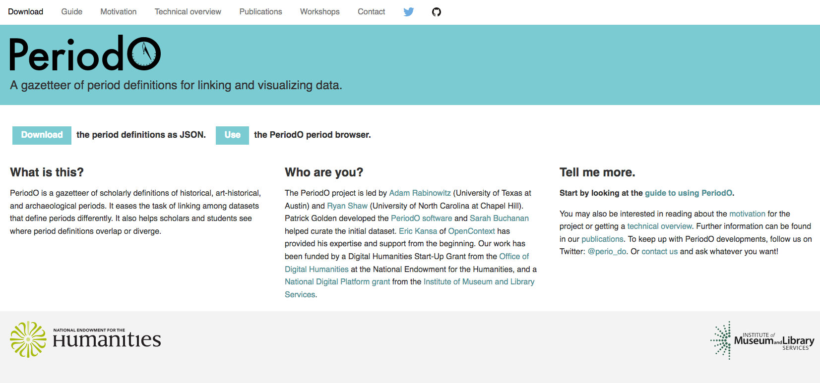This screenshot has height=383, width=820.
Task: Click the 'Tell me more.' heading
Action: (x=597, y=172)
